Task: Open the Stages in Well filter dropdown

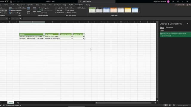Action: pyautogui.click(x=84, y=34)
